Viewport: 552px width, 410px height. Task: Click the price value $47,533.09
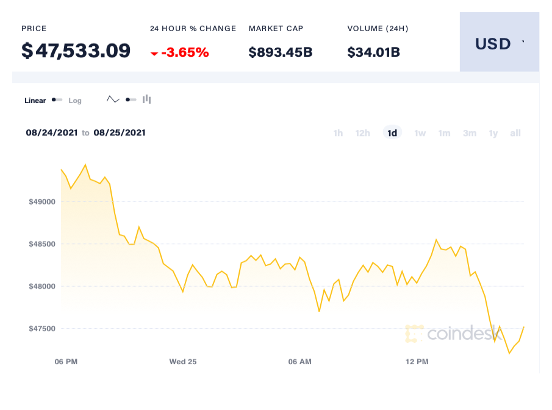click(76, 51)
